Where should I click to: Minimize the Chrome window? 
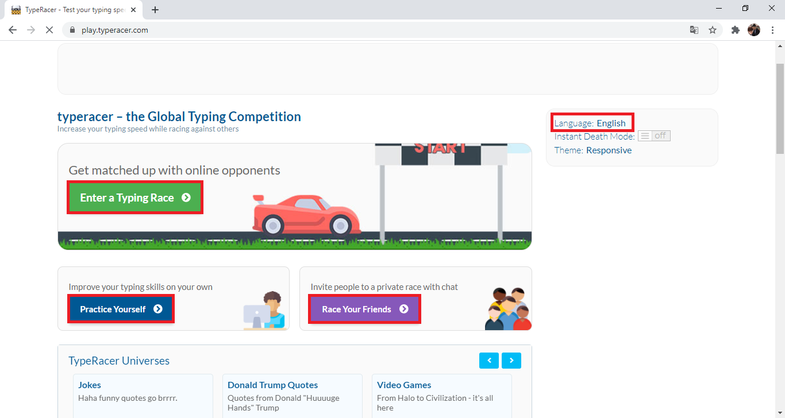pyautogui.click(x=719, y=9)
